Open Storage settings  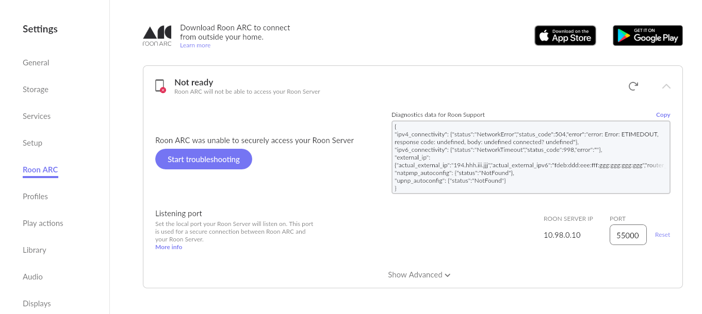click(36, 90)
